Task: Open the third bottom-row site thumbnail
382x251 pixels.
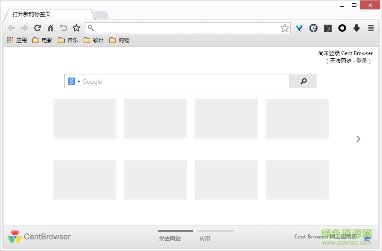Action: tap(227, 180)
